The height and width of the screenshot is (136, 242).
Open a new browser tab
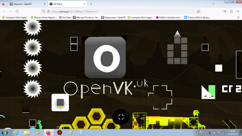(91, 4)
